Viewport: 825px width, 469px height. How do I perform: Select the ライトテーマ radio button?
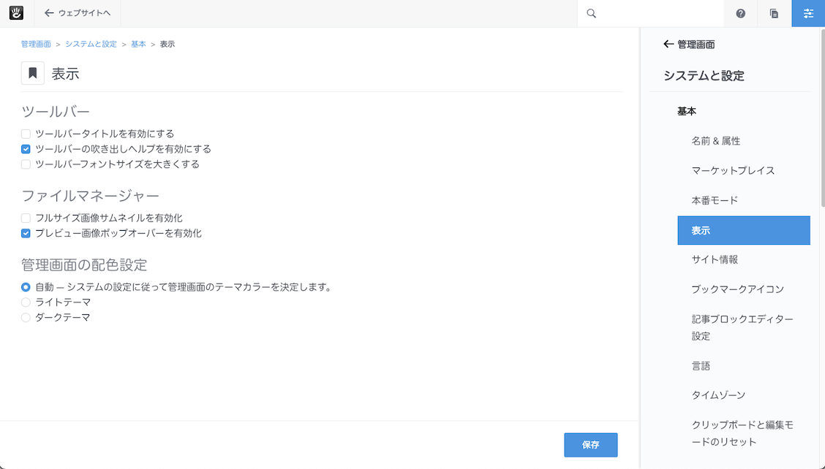pos(26,302)
